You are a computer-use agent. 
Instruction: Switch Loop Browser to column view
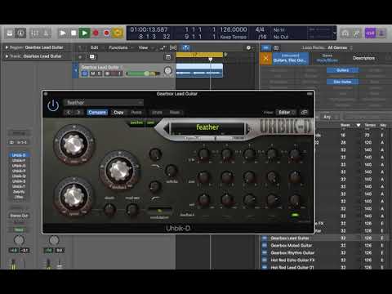coord(276,48)
